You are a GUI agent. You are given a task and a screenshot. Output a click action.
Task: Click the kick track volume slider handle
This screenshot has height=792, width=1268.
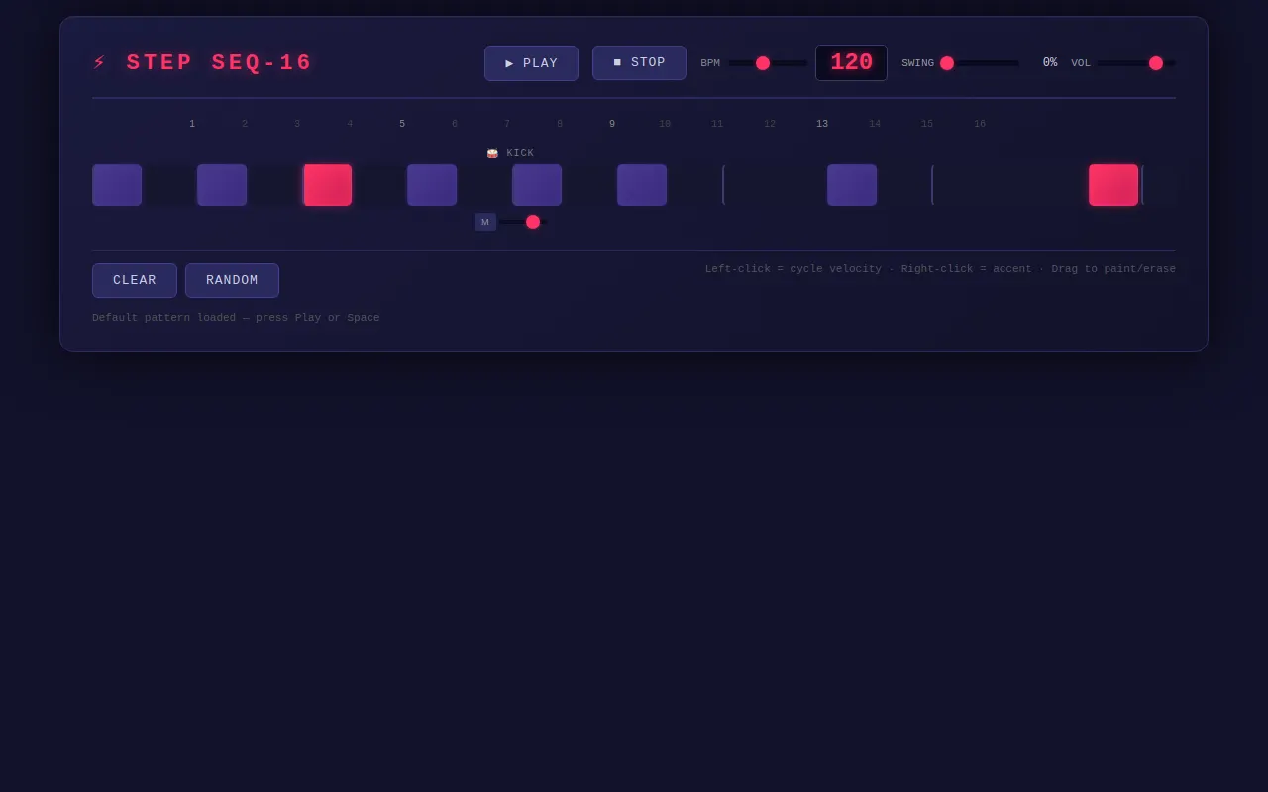pos(533,222)
